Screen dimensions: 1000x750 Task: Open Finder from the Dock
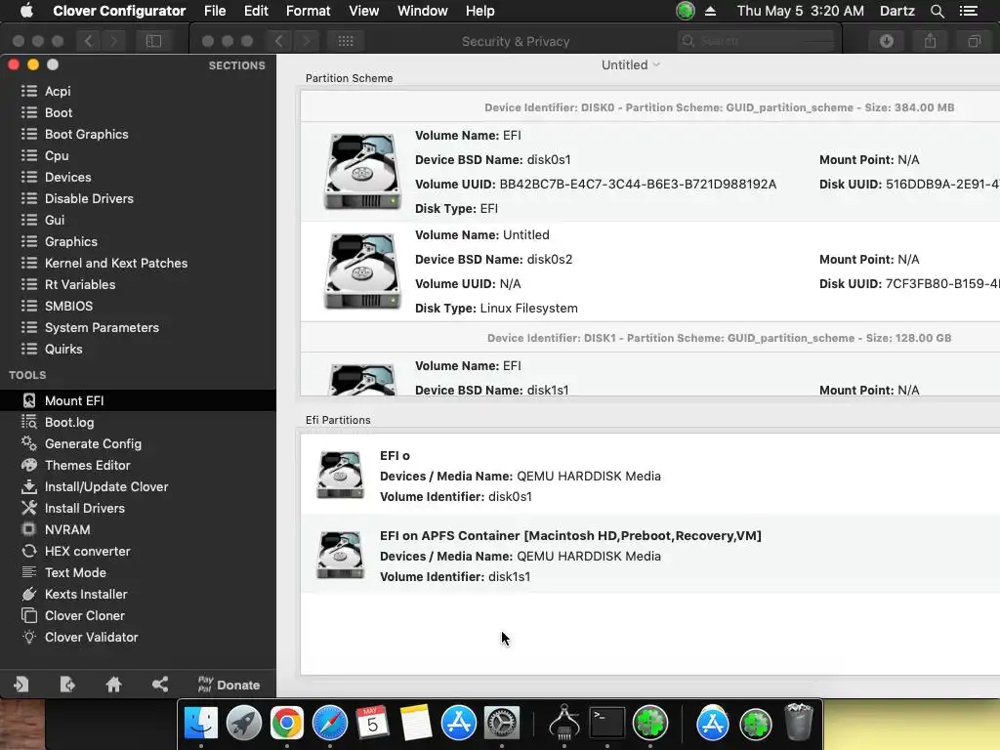click(201, 723)
